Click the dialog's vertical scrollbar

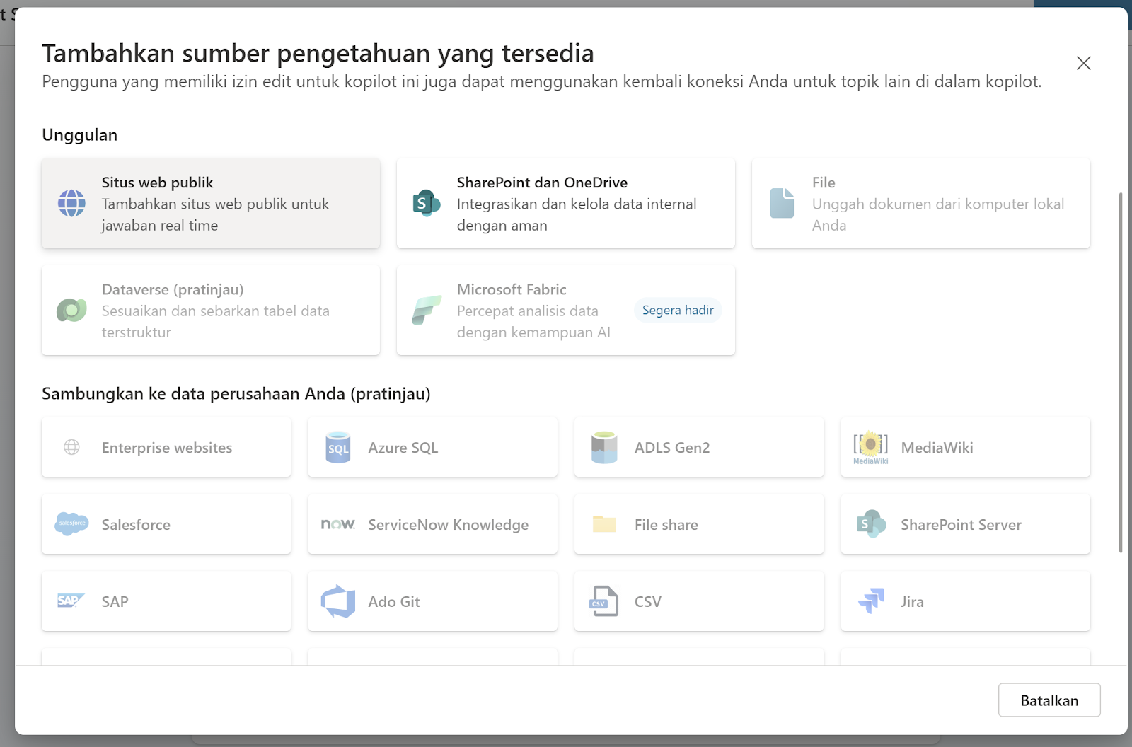1121,372
